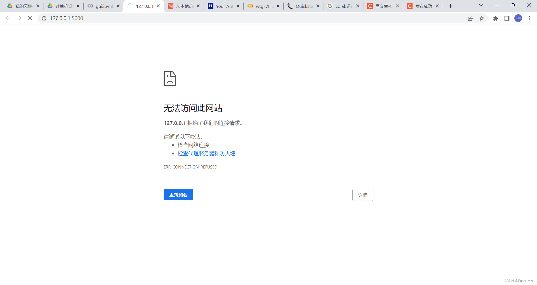Screen dimensions: 537x285
Task: Close the 发布成功 tab
Action: click(437, 6)
